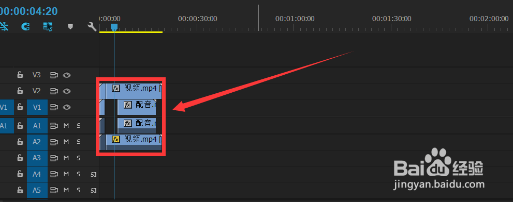This screenshot has width=513, height=202.
Task: Toggle sync lock on V2
Action: point(54,91)
